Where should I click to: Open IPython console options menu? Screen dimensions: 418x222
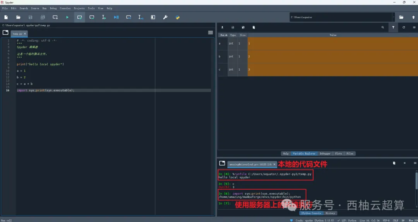tap(415, 163)
